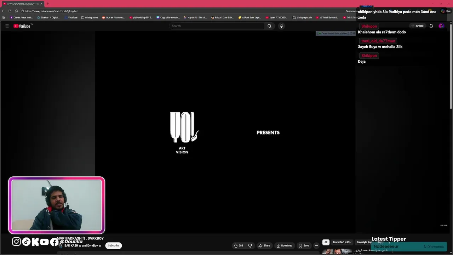The width and height of the screenshot is (453, 255).
Task: Open the account avatar menu
Action: (441, 26)
